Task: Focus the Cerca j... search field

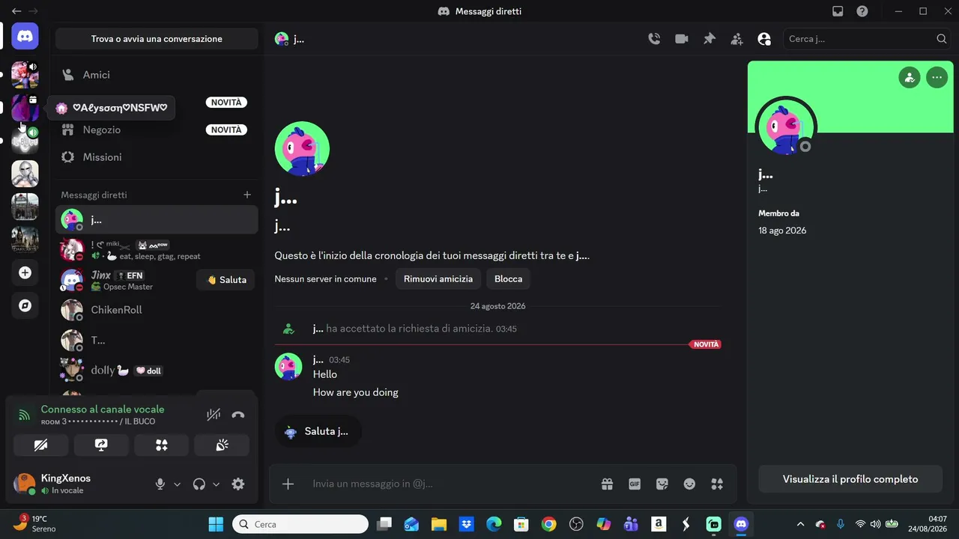Action: click(x=867, y=39)
